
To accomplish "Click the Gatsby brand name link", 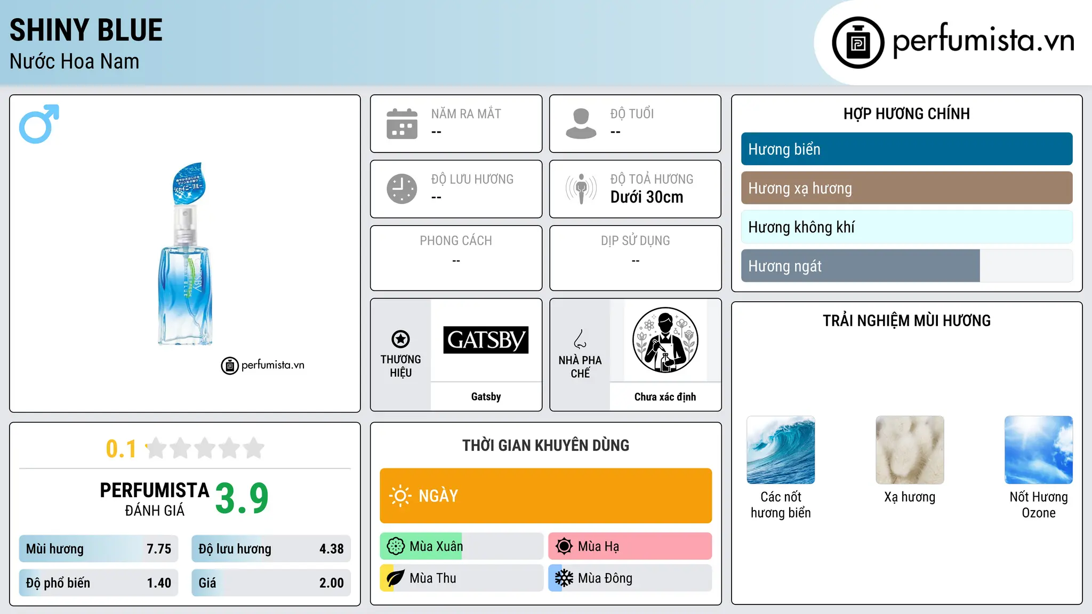I will coord(486,397).
